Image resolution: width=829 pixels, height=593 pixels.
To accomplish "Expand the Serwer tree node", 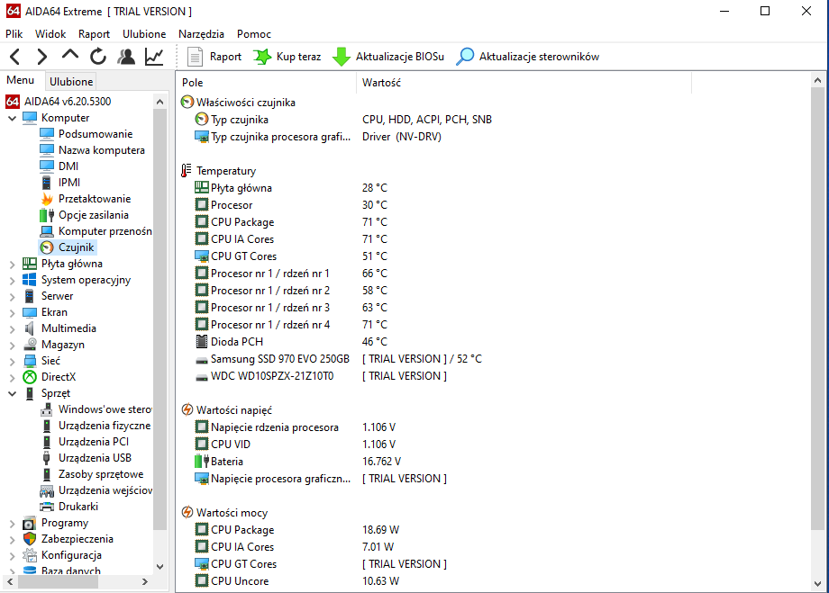I will [12, 296].
